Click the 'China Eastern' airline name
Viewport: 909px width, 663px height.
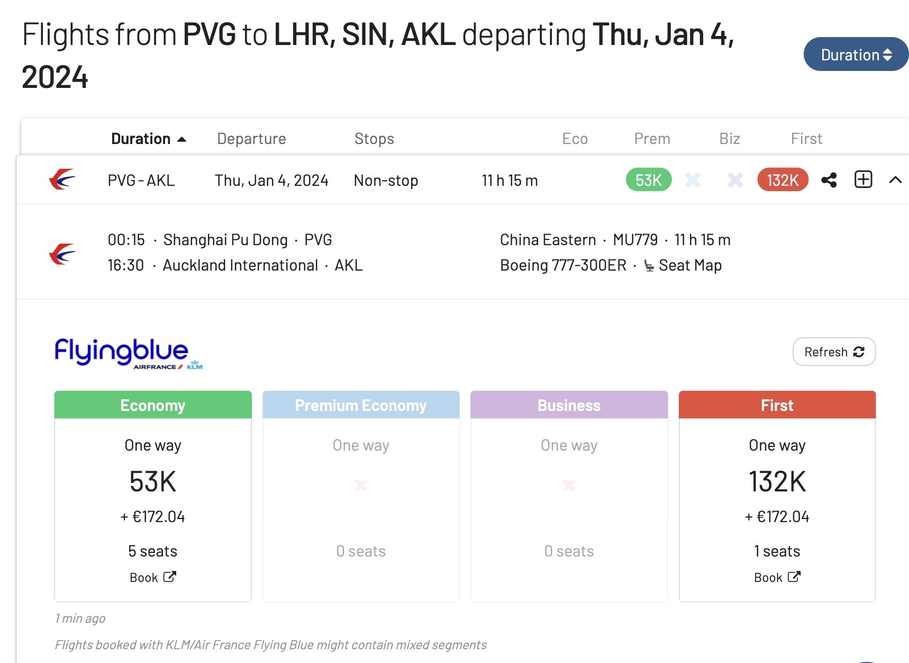pos(548,240)
